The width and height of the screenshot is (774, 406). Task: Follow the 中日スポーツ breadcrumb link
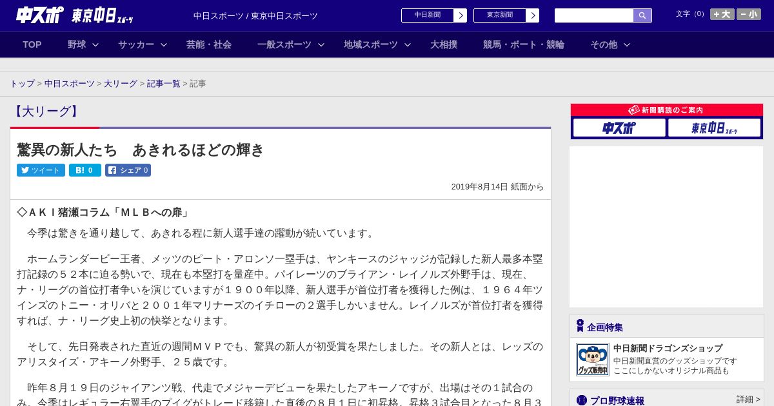(x=70, y=84)
